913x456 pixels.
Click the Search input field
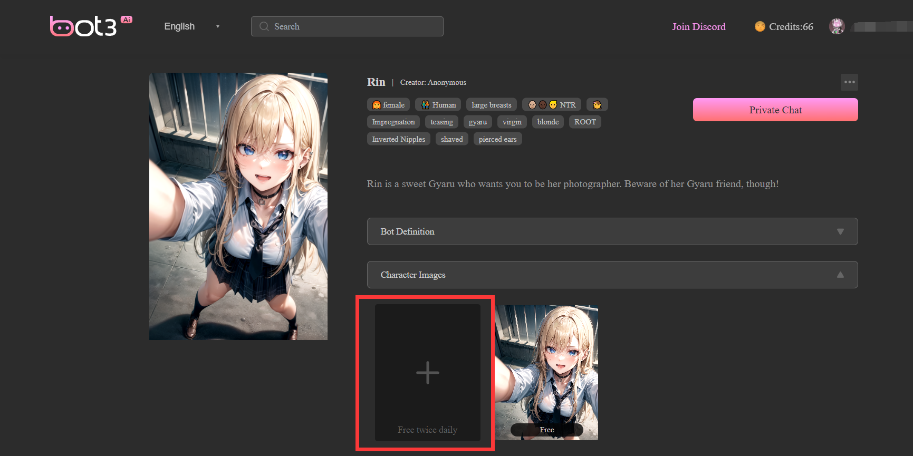pos(347,26)
